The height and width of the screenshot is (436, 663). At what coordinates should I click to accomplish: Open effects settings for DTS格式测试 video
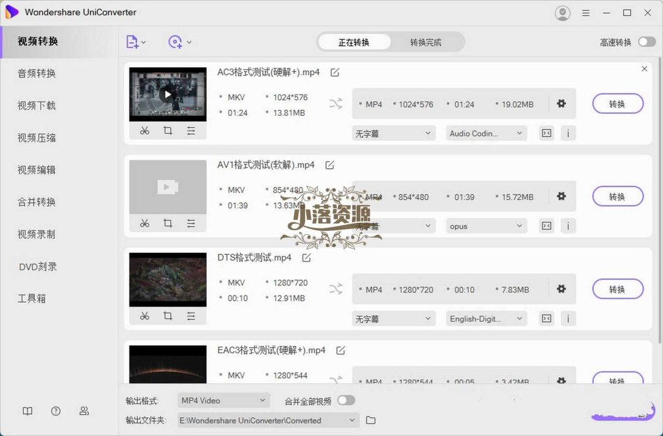[191, 316]
